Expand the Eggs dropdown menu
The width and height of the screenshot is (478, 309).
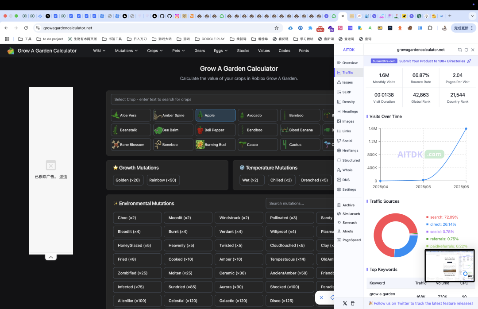[x=221, y=50]
